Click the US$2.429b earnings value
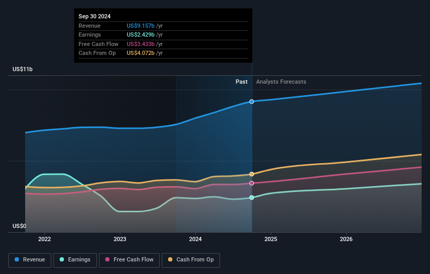Viewport: 430px width, 274px height. point(140,35)
